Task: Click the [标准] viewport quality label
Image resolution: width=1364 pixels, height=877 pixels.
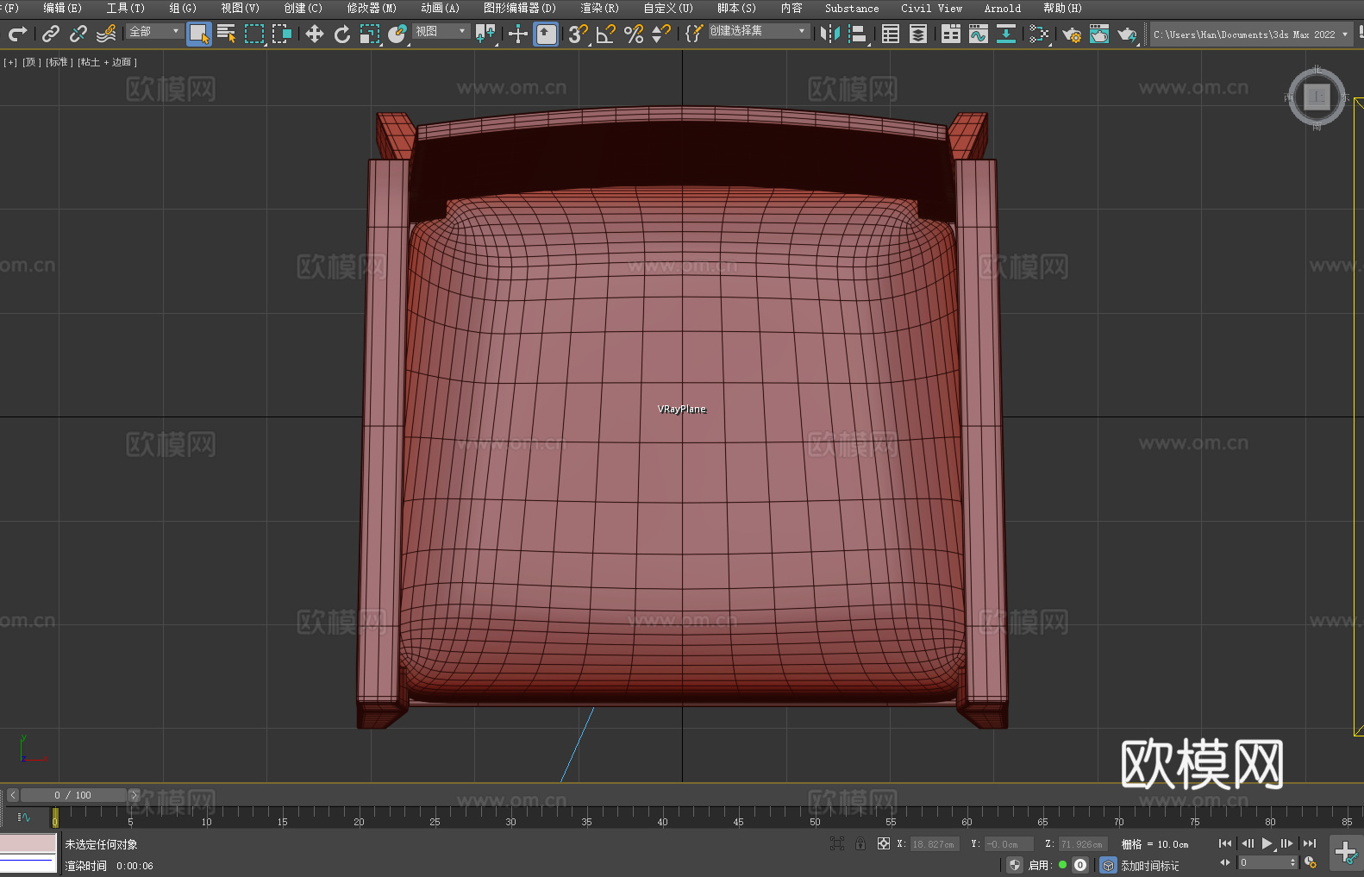Action: 58,62
